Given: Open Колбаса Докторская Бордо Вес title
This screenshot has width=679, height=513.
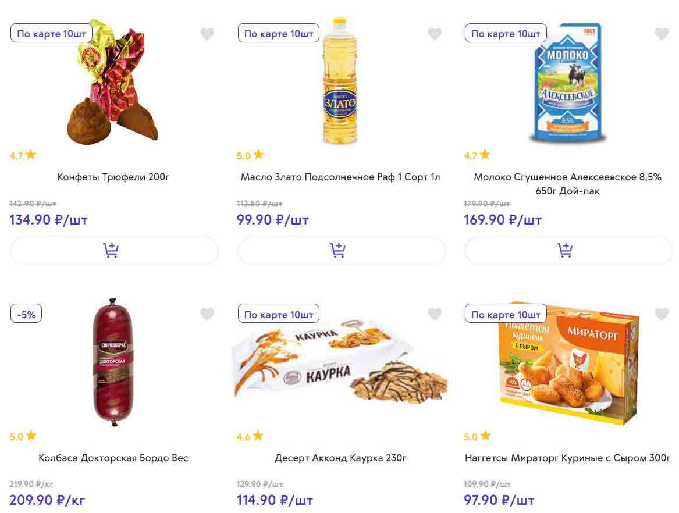Looking at the screenshot, I should (113, 458).
